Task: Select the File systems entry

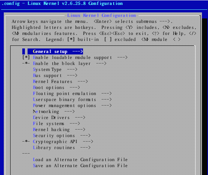Action: coord(56,124)
